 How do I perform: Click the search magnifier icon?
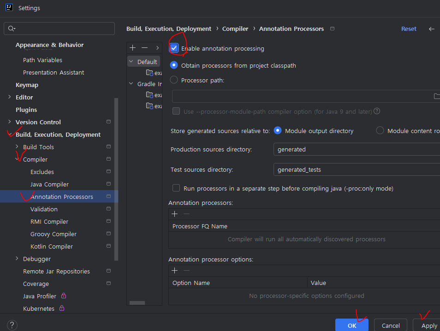coord(12,28)
